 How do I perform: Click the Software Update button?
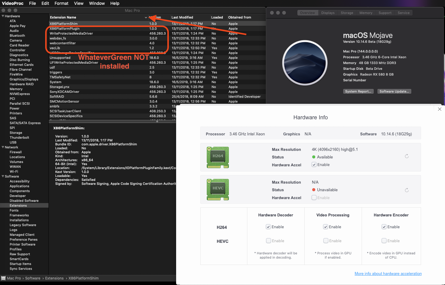[x=394, y=91]
